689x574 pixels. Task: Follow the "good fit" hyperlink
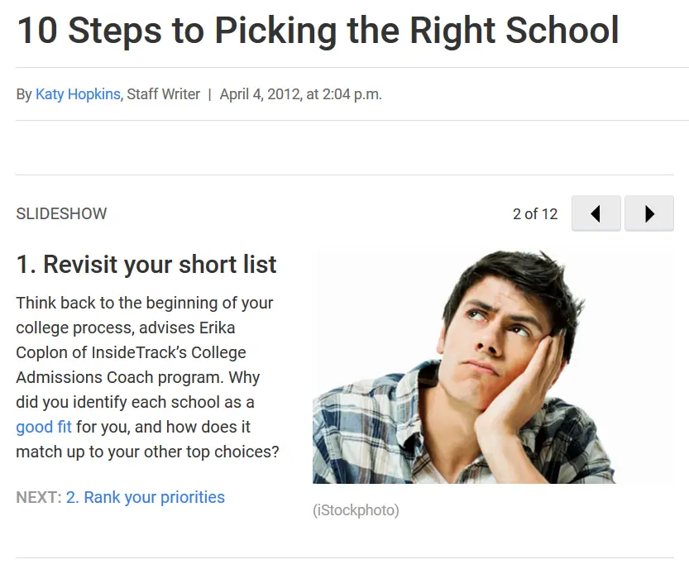44,427
